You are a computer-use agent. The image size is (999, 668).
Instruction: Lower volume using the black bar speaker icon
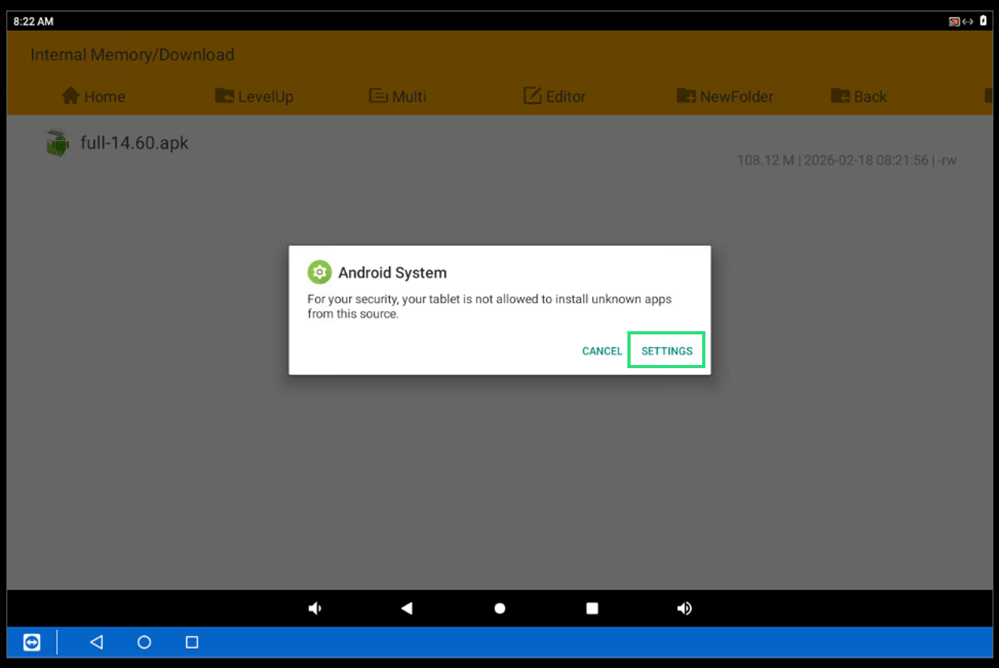tap(314, 609)
